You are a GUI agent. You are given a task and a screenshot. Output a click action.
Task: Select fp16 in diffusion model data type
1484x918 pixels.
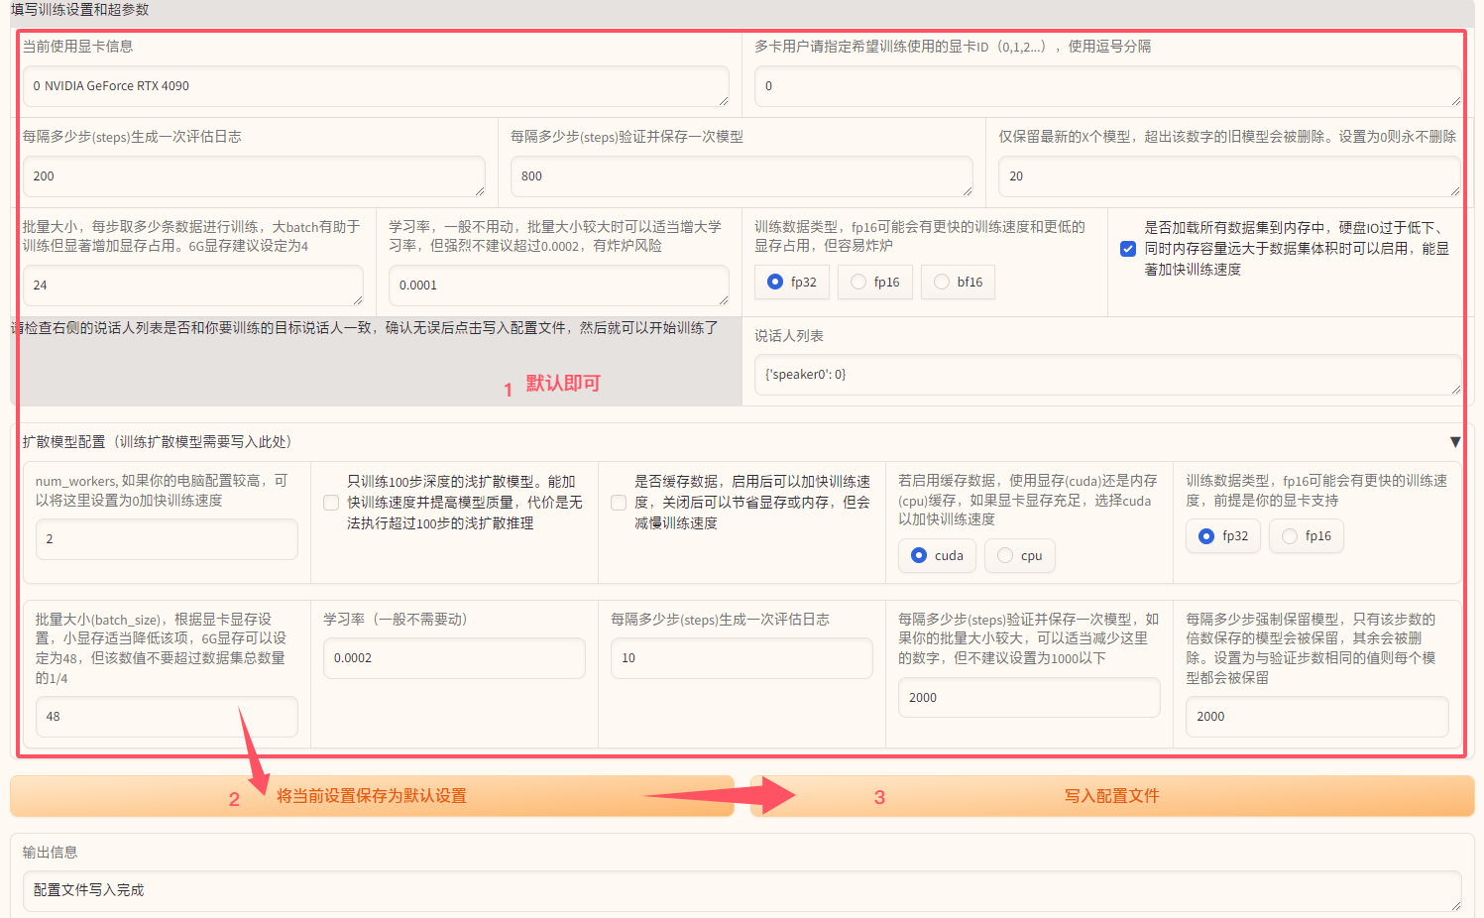pos(1290,536)
